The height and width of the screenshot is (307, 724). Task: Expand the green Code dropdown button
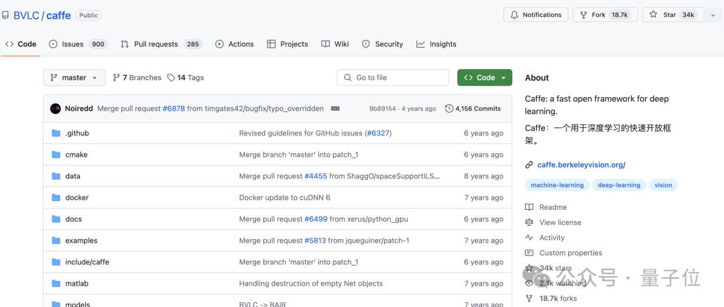(485, 78)
